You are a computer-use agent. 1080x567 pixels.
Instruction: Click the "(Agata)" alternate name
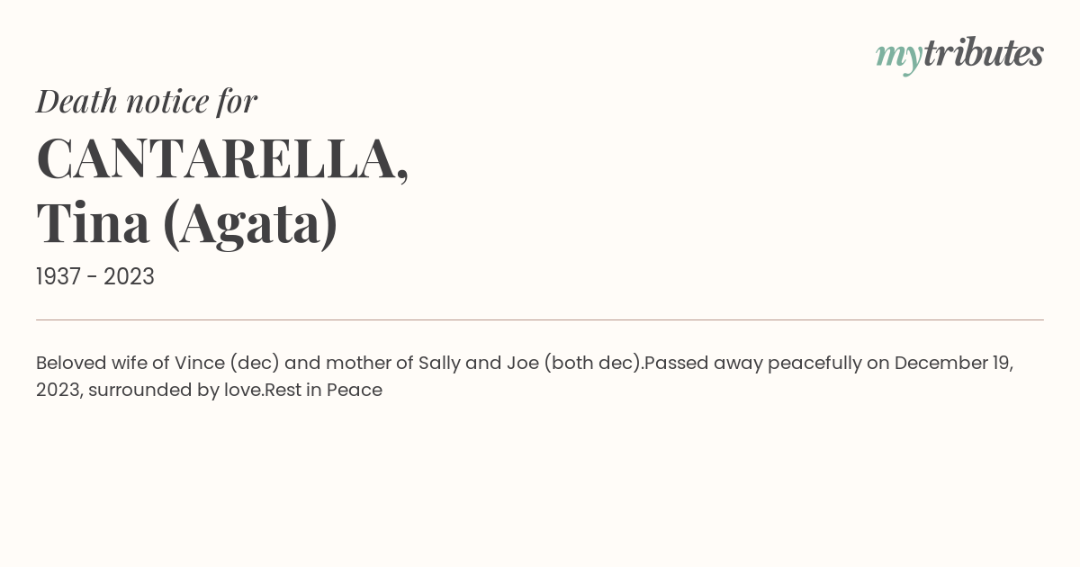click(x=250, y=225)
